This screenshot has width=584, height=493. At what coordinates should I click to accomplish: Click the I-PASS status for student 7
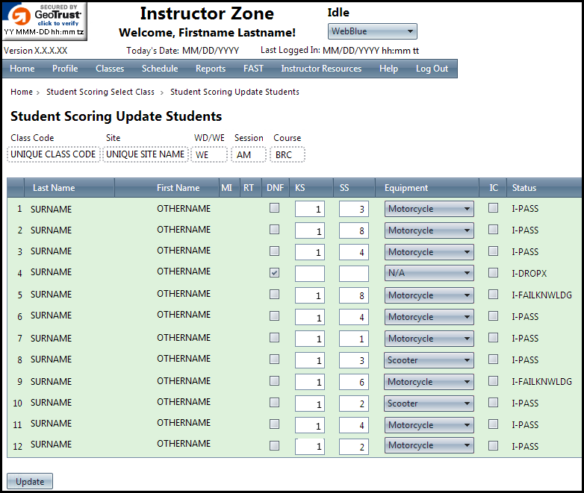[x=525, y=338]
